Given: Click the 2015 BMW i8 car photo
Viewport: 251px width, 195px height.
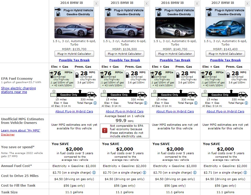Looking at the screenshot, I should [125, 28].
